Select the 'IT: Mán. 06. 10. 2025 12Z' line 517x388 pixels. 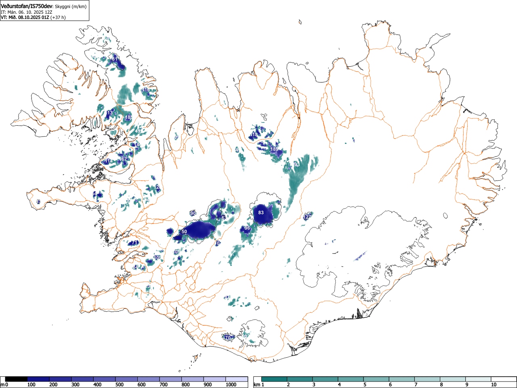[26, 12]
